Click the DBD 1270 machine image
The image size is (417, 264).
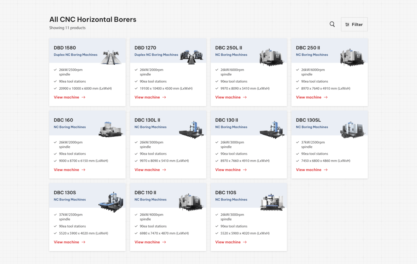192,57
